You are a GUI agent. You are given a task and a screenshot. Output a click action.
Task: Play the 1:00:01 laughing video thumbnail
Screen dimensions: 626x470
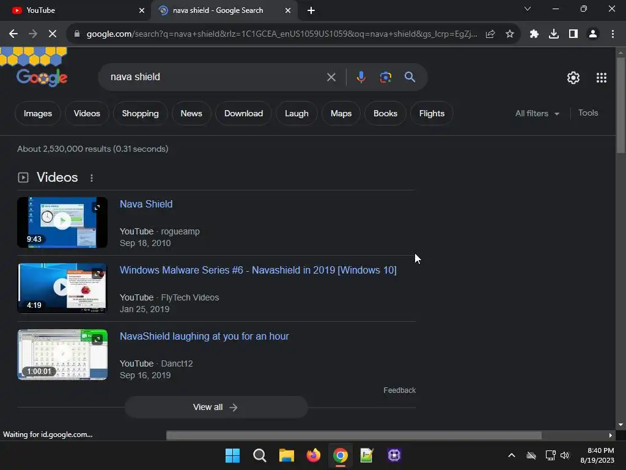point(62,354)
